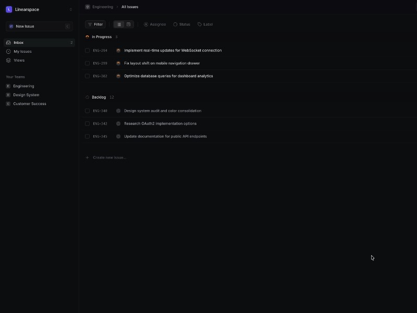Viewport: 417px width, 313px height.
Task: Select the checkbox for ENG-345
Action: tap(87, 136)
